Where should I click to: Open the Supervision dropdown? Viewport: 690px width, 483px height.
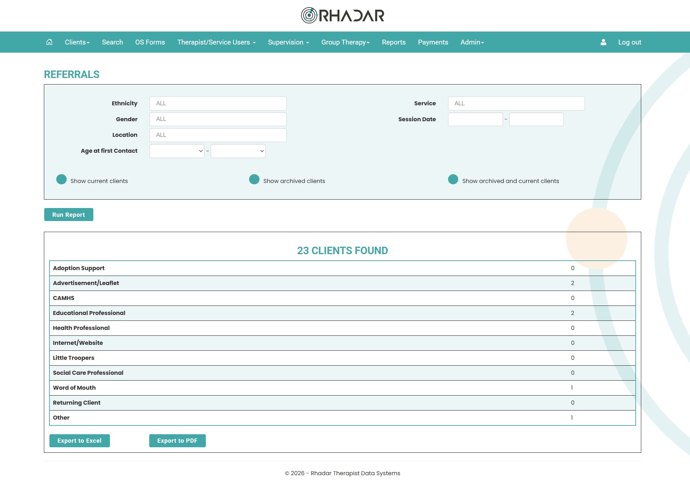coord(288,42)
